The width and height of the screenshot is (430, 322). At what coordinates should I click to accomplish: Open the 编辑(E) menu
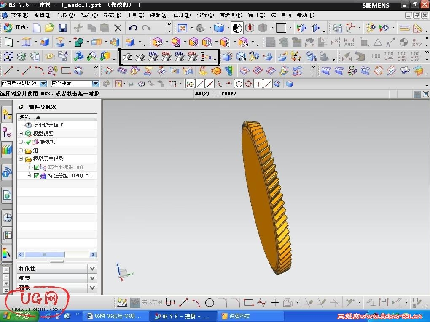(x=43, y=15)
